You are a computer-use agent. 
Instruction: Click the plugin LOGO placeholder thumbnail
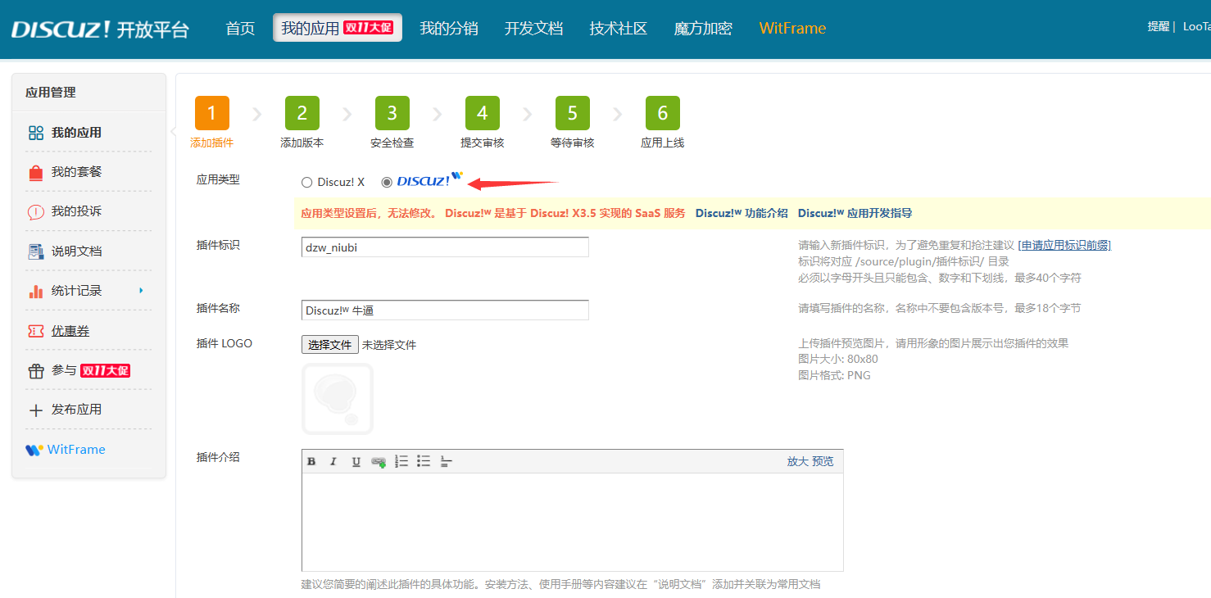[337, 399]
